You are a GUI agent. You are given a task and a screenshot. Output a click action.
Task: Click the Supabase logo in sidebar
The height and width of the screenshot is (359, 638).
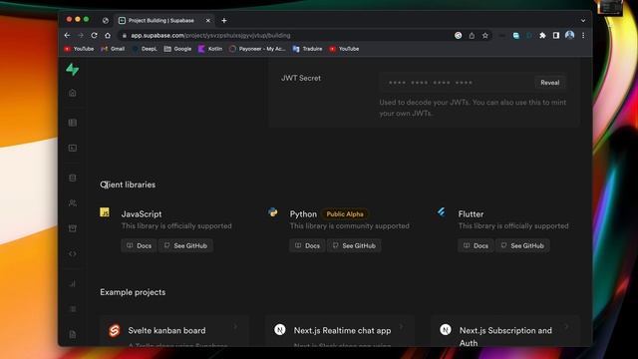coord(73,70)
